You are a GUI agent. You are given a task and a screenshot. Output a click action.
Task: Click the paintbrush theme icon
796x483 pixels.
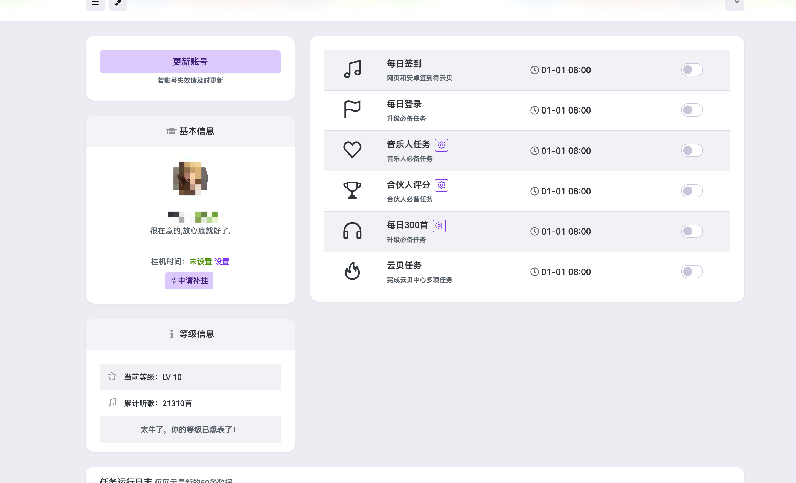118,4
